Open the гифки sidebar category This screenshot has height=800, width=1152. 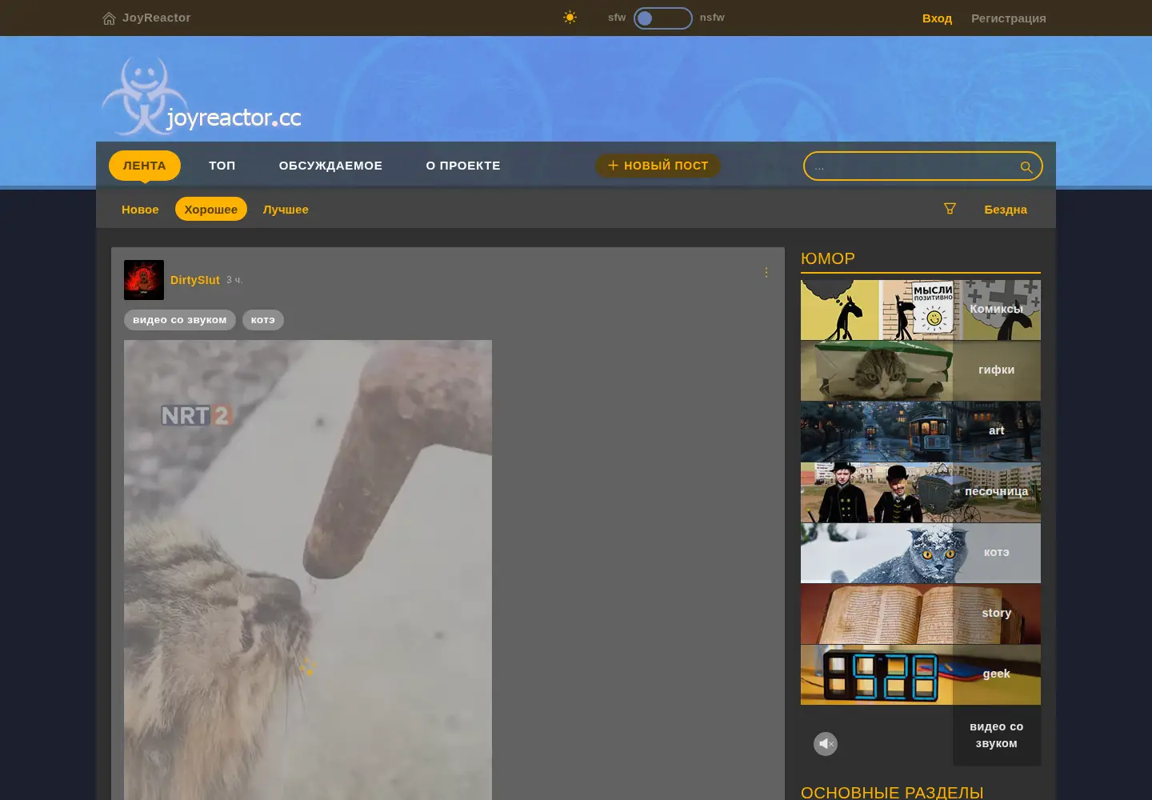[921, 370]
